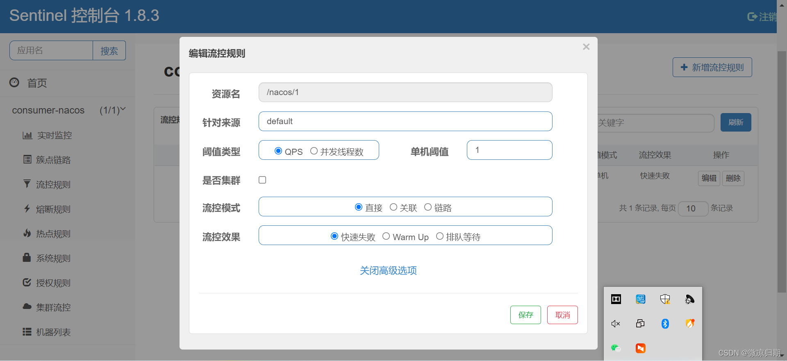
Task: Open the WeChat tray icon
Action: pyautogui.click(x=616, y=348)
